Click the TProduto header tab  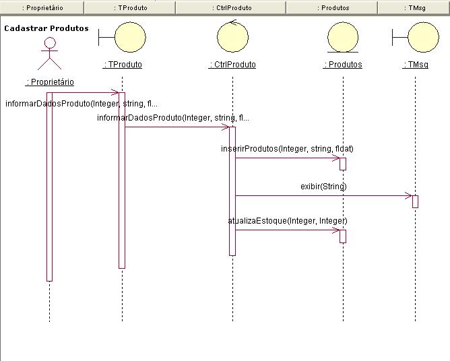pos(129,8)
